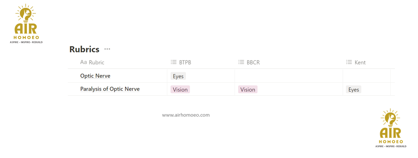Open the Paralysis of Optic Nerve entry
This screenshot has width=418, height=158.
point(110,89)
